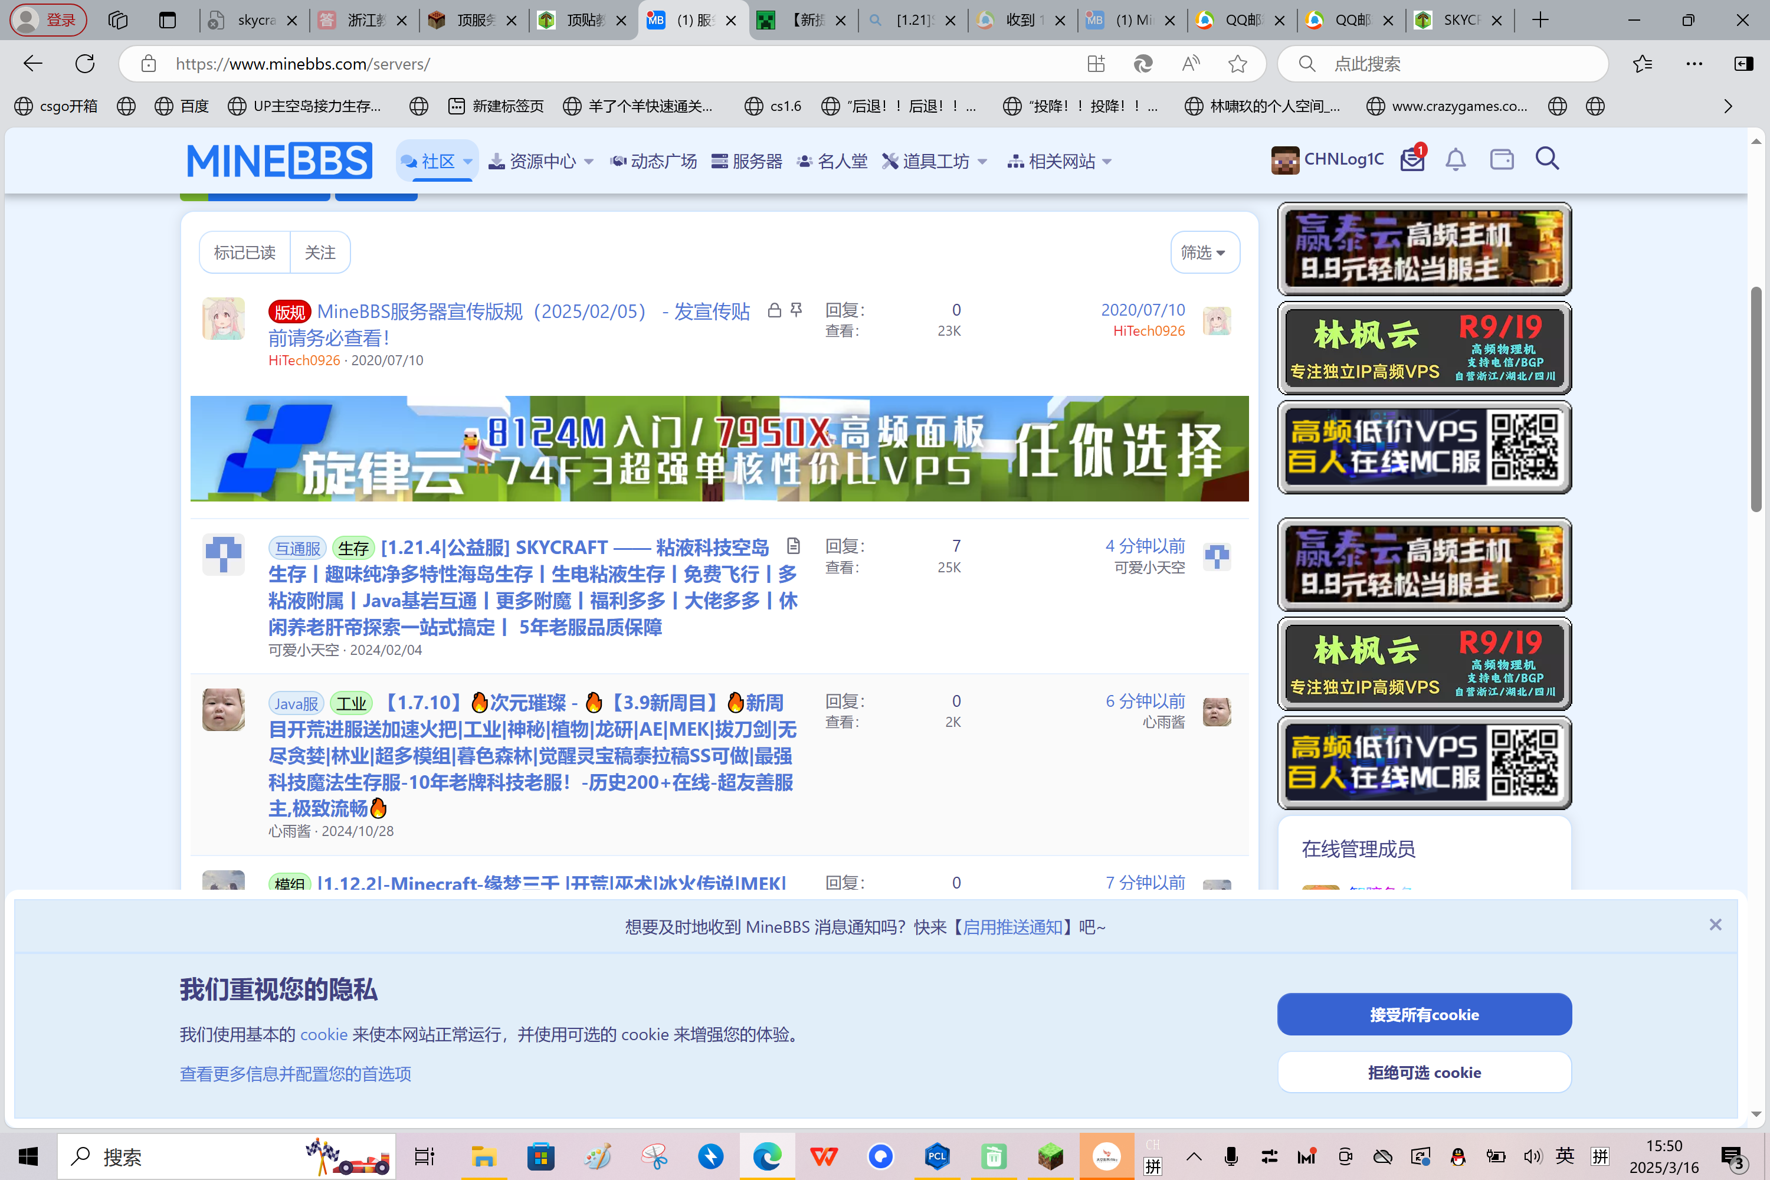The width and height of the screenshot is (1770, 1180).
Task: Click browser back arrow
Action: [x=33, y=64]
